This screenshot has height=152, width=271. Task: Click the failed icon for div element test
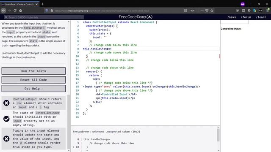pyautogui.click(x=6, y=103)
